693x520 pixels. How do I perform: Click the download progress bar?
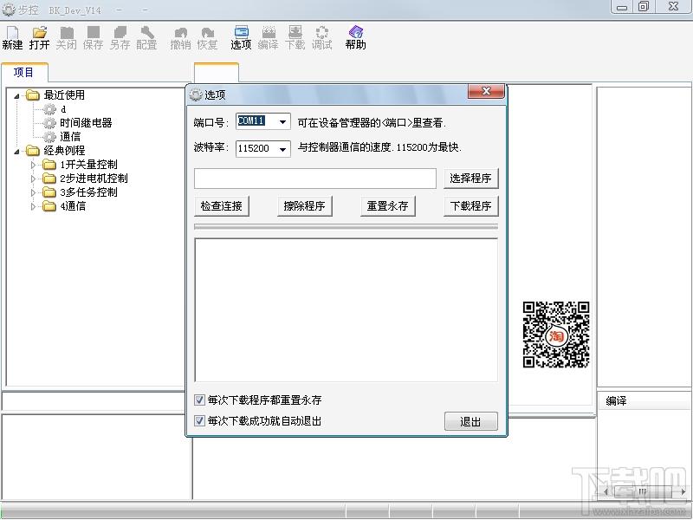tap(346, 227)
